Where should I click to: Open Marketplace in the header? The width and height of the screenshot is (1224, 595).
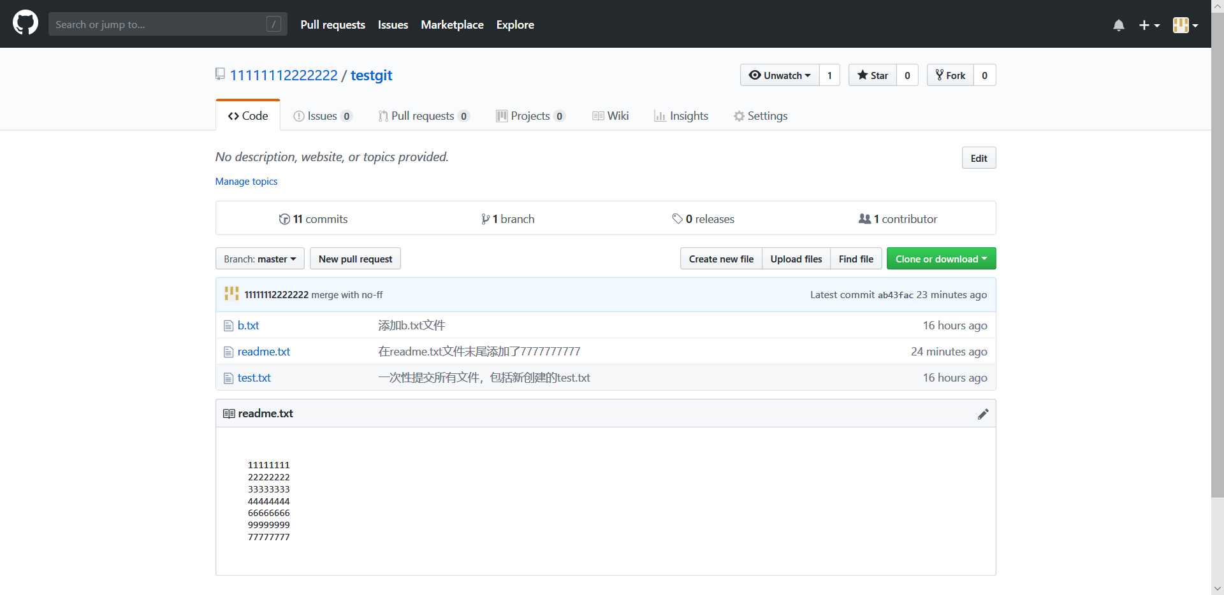tap(452, 24)
